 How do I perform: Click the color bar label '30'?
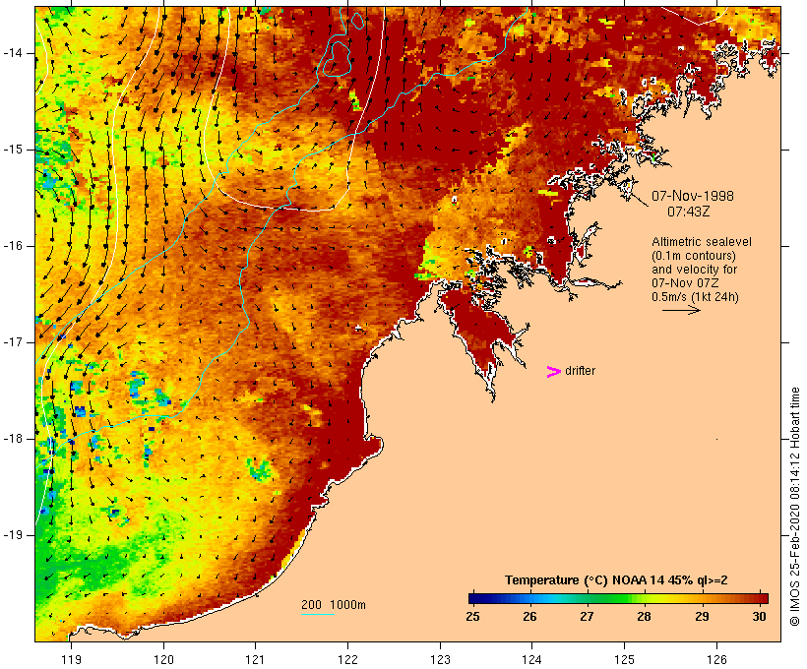click(759, 616)
